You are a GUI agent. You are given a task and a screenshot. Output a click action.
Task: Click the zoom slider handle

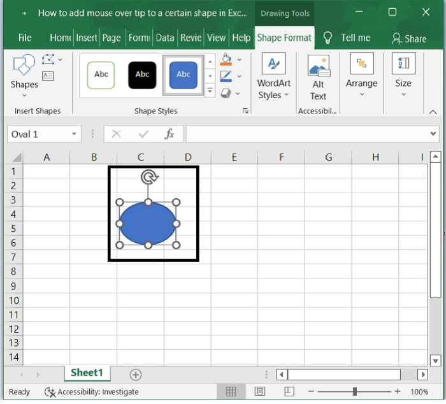[355, 391]
